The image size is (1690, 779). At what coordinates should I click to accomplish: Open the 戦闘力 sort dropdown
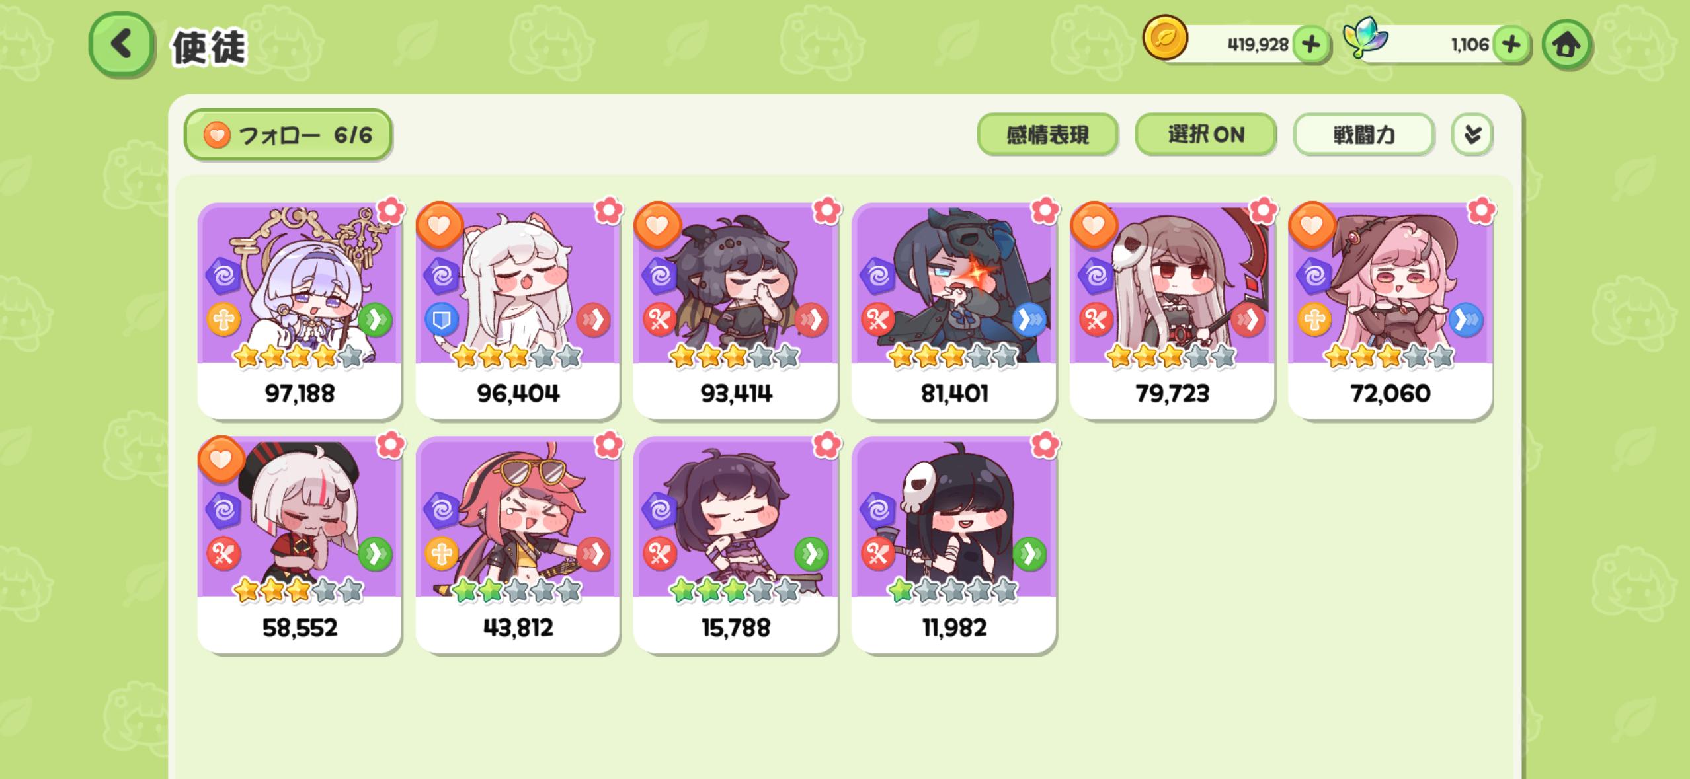(x=1363, y=135)
